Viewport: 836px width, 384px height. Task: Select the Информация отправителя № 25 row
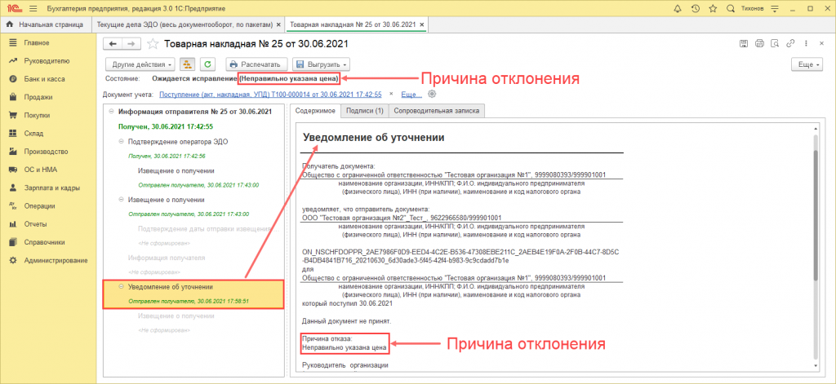point(194,112)
